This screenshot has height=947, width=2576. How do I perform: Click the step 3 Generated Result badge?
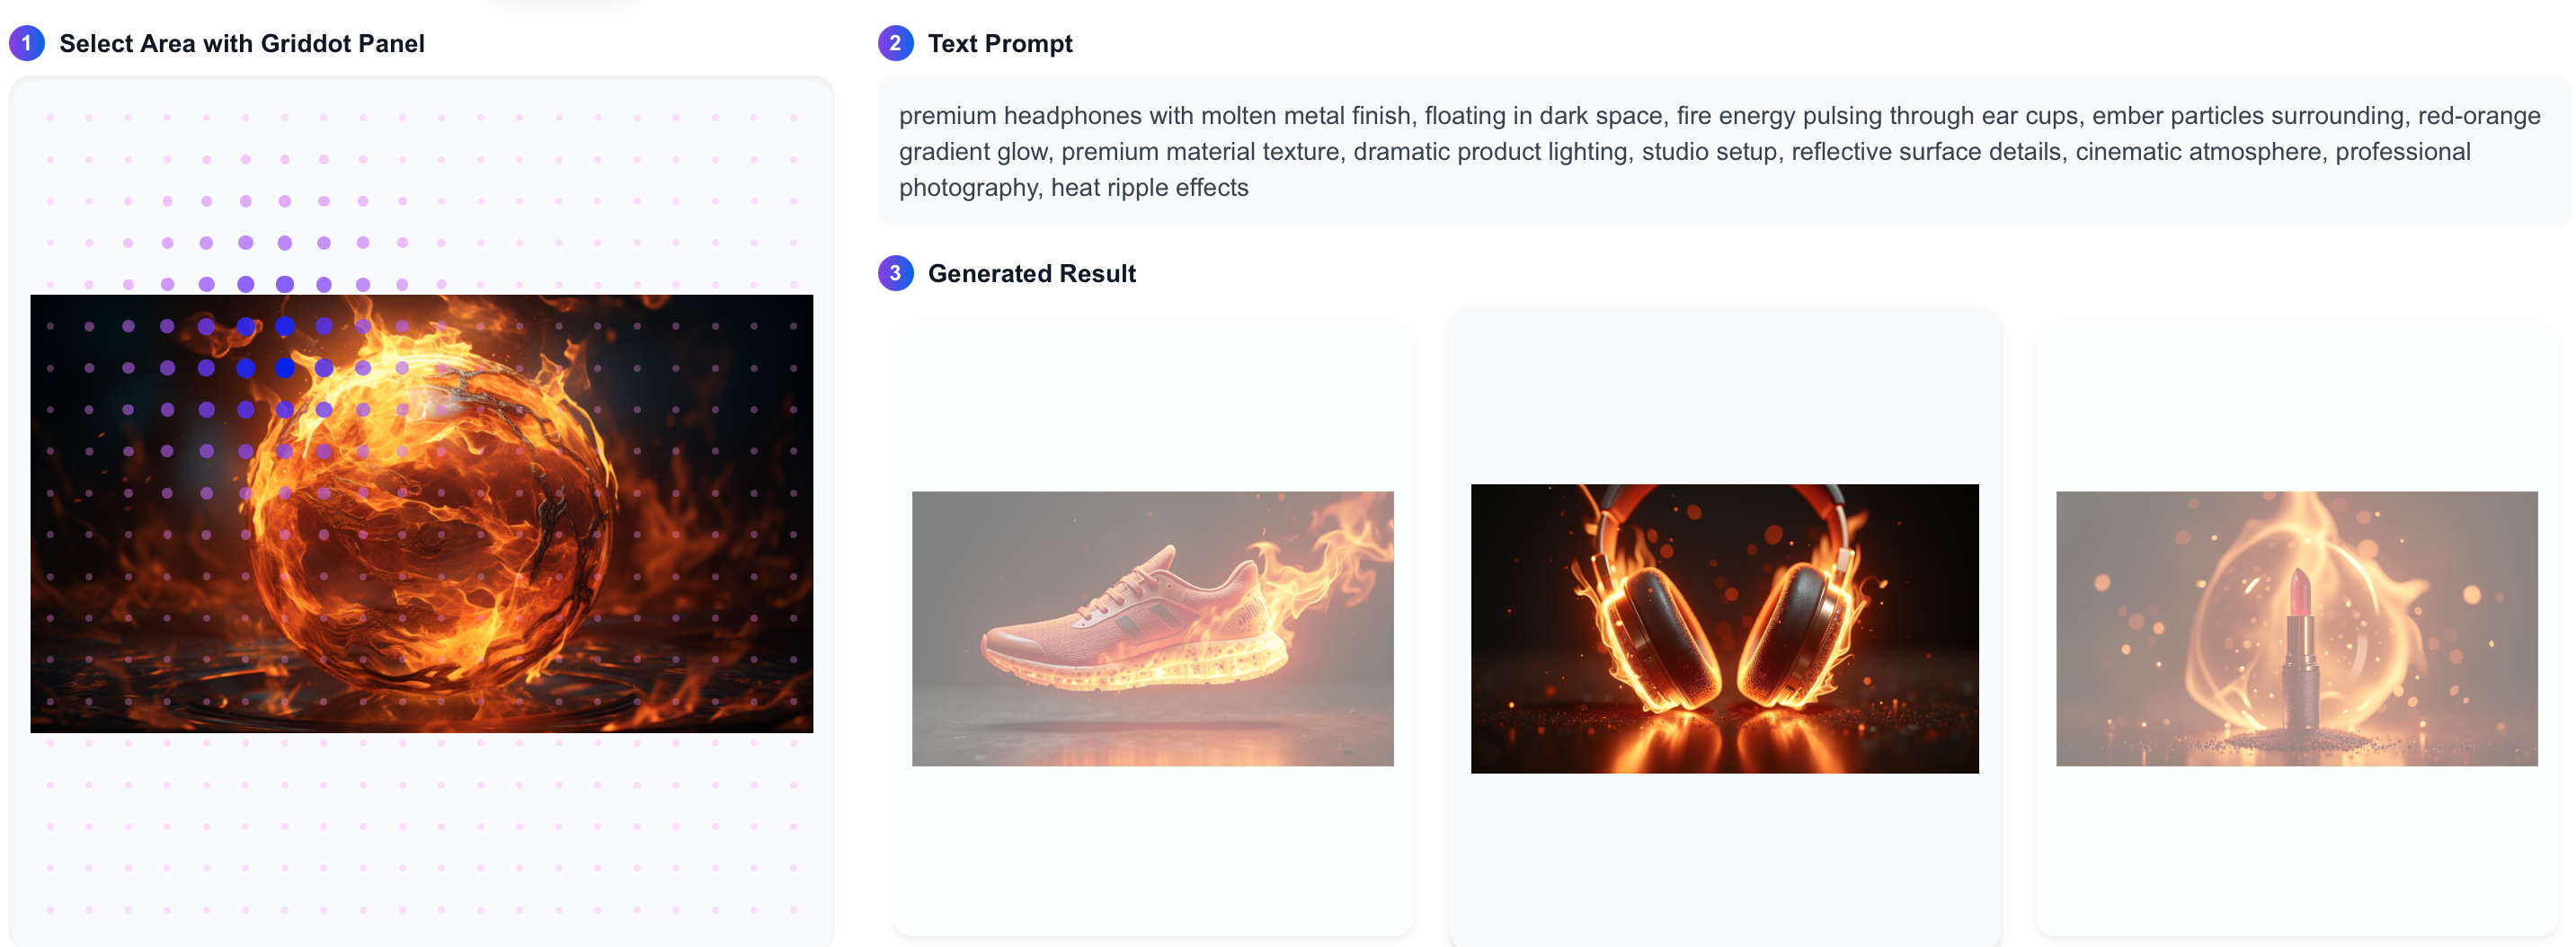click(x=895, y=273)
